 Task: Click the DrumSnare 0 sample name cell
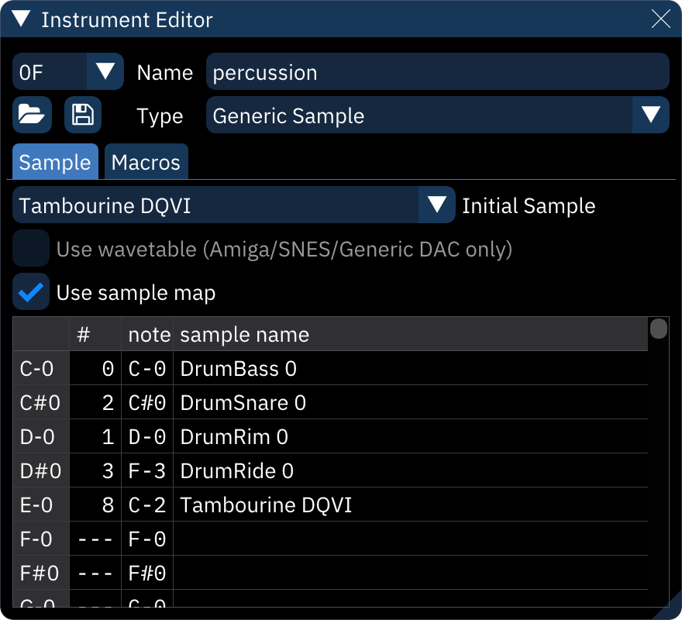point(243,403)
